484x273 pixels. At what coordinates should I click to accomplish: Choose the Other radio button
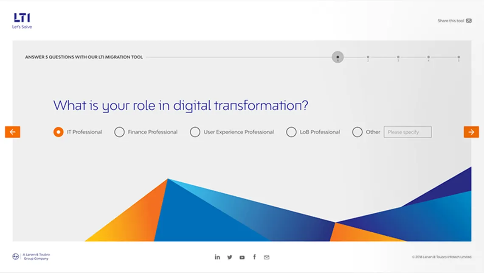tap(357, 132)
